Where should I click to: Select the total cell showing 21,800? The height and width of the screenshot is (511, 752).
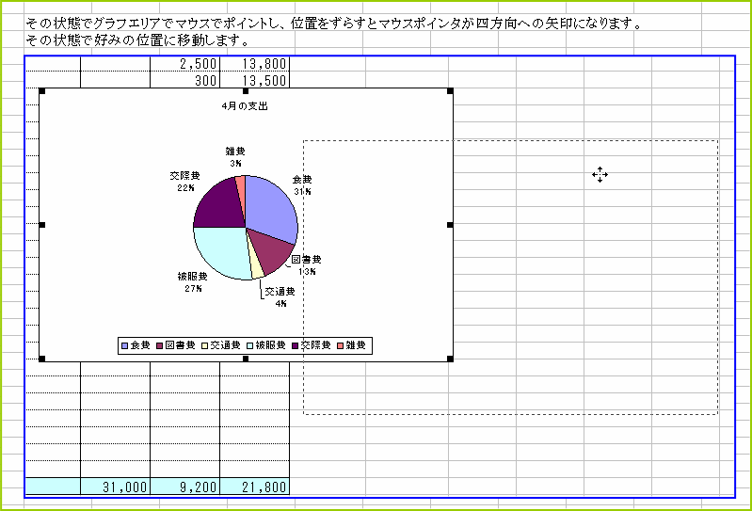tap(255, 487)
